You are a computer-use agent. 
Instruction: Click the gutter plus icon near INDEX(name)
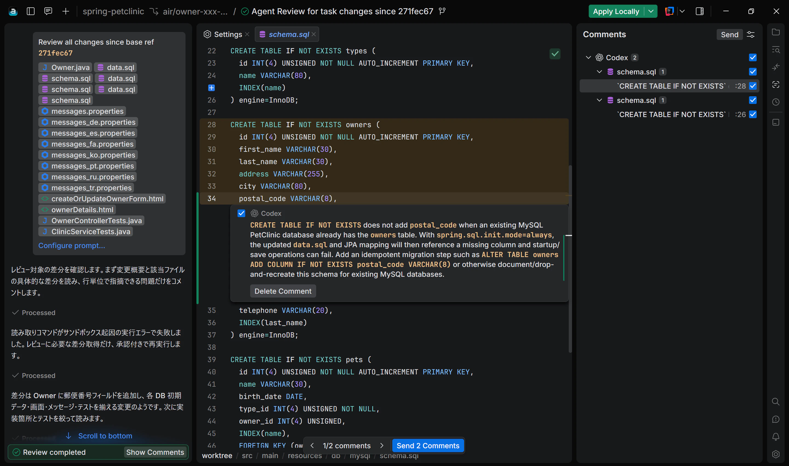(212, 88)
